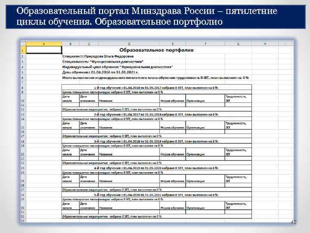Click "Образовательные мероприятия" row in row 17
Image resolution: width=310 pixels, height=233 pixels.
[157, 136]
